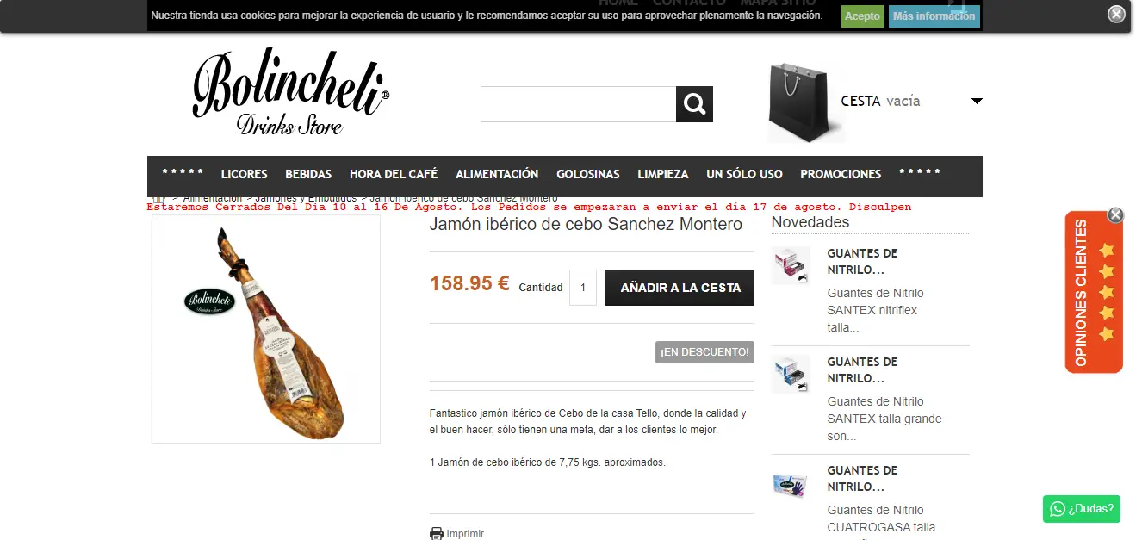Open first Guantes de Nitrilo product thumbnail
Image resolution: width=1142 pixels, height=540 pixels.
pyautogui.click(x=791, y=265)
